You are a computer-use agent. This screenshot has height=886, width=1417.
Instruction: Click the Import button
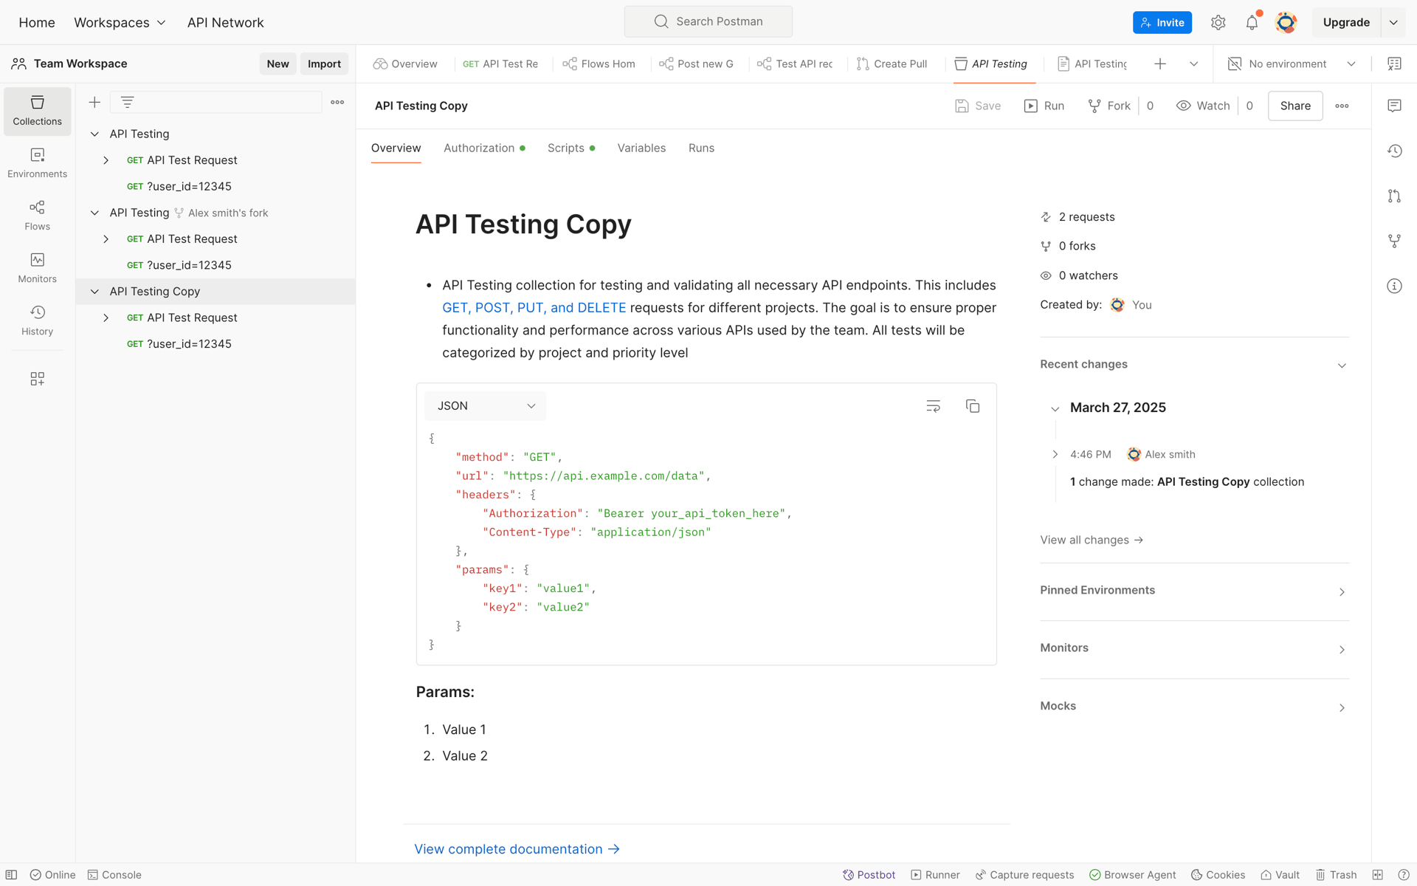point(324,64)
